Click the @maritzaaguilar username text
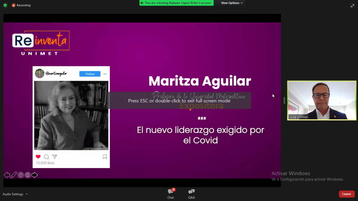This screenshot has height=201, width=358. tap(56, 74)
